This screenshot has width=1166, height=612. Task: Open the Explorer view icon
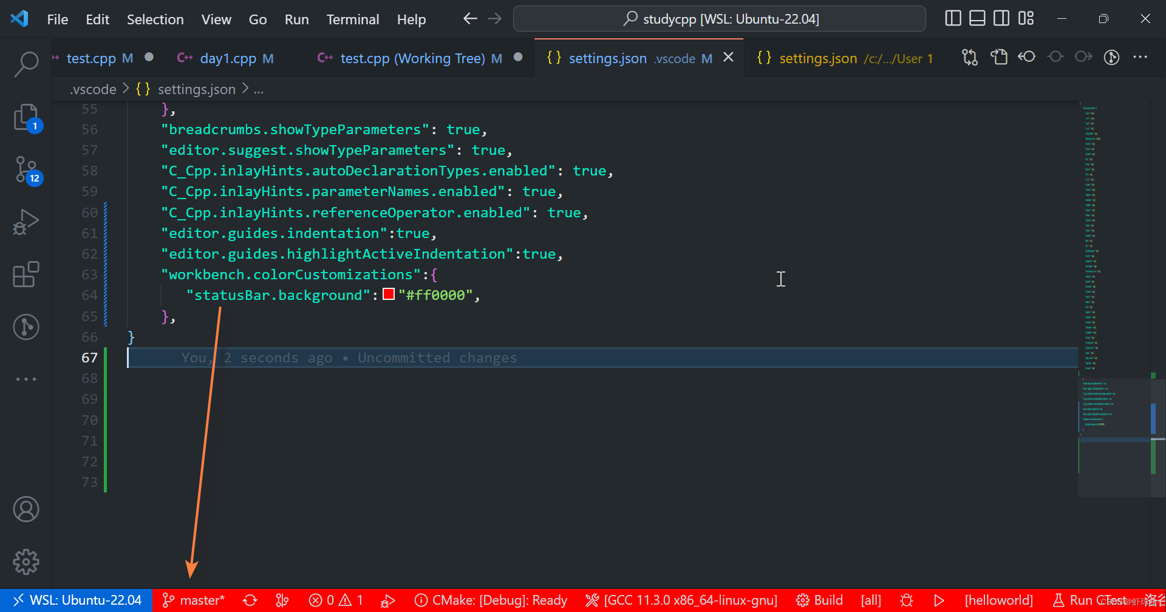coord(26,117)
